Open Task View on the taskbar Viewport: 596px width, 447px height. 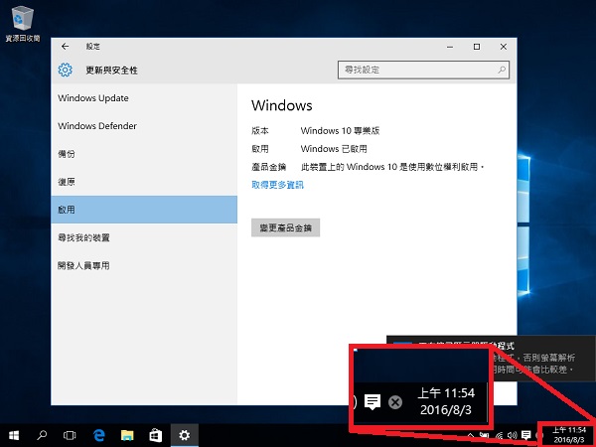pyautogui.click(x=70, y=435)
